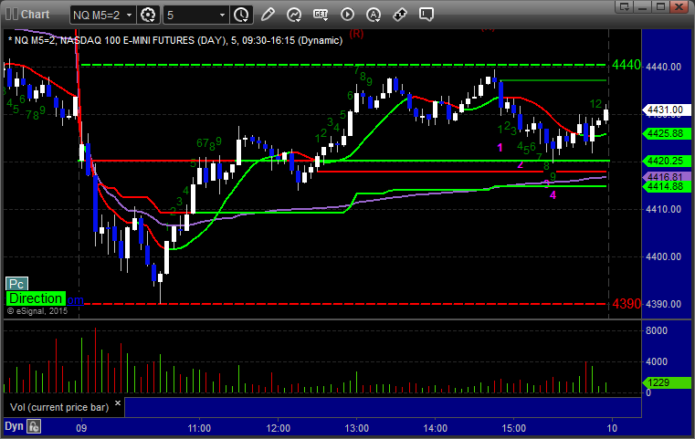Close the chart window
Viewport: 695px width, 439px height.
[x=679, y=6]
